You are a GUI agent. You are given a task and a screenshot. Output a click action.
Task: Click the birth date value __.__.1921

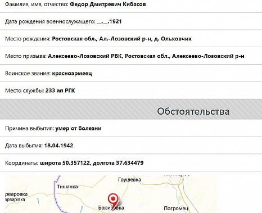pyautogui.click(x=109, y=21)
